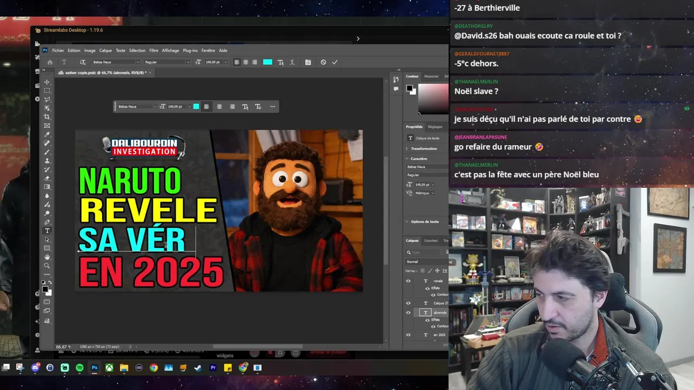Select the Crop tool
694x390 pixels.
click(47, 116)
